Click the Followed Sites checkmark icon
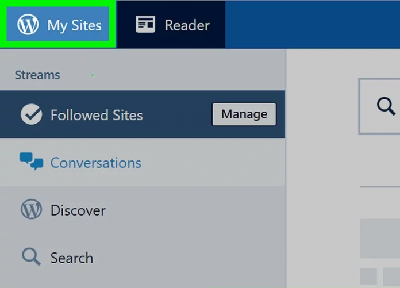 pyautogui.click(x=31, y=115)
